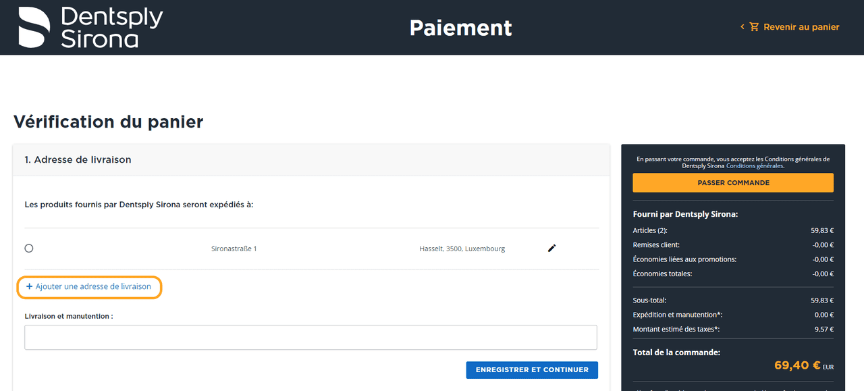Open the blue Conditions générales link
This screenshot has width=864, height=391.
click(x=755, y=165)
